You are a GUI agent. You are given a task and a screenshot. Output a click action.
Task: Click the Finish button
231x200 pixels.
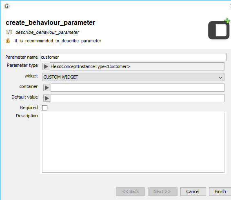(220, 191)
